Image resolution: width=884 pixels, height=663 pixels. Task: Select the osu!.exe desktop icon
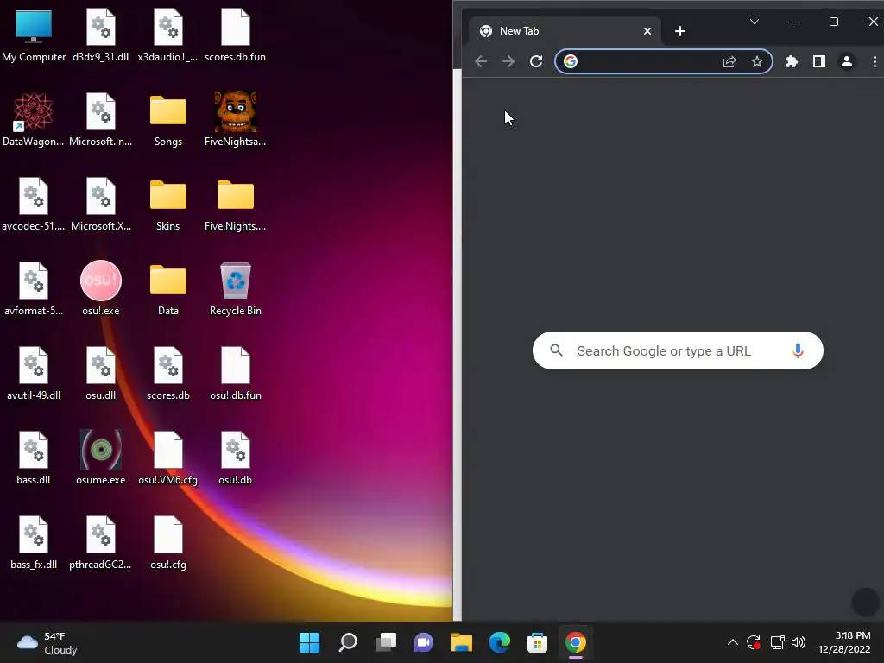click(101, 288)
